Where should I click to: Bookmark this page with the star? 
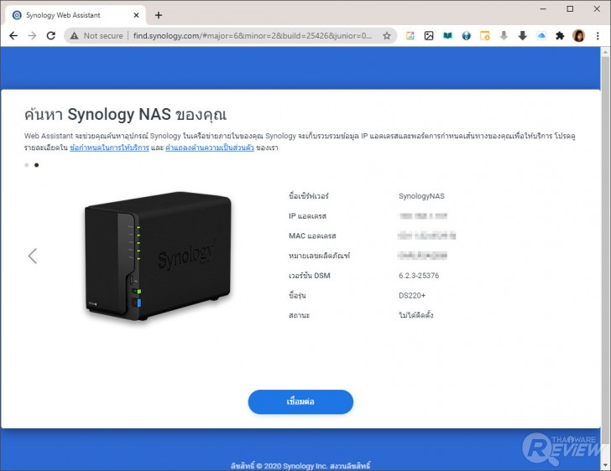click(387, 36)
